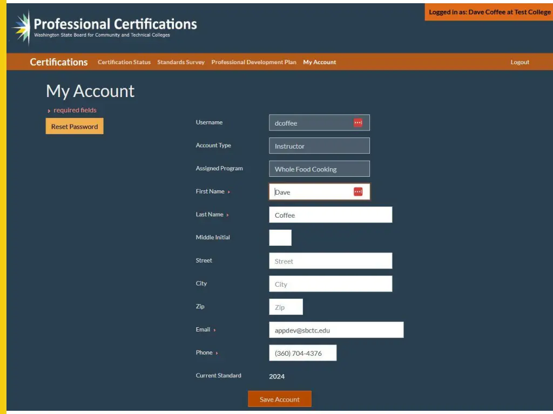553x414 pixels.
Task: Open the Certifications home link
Action: [58, 62]
